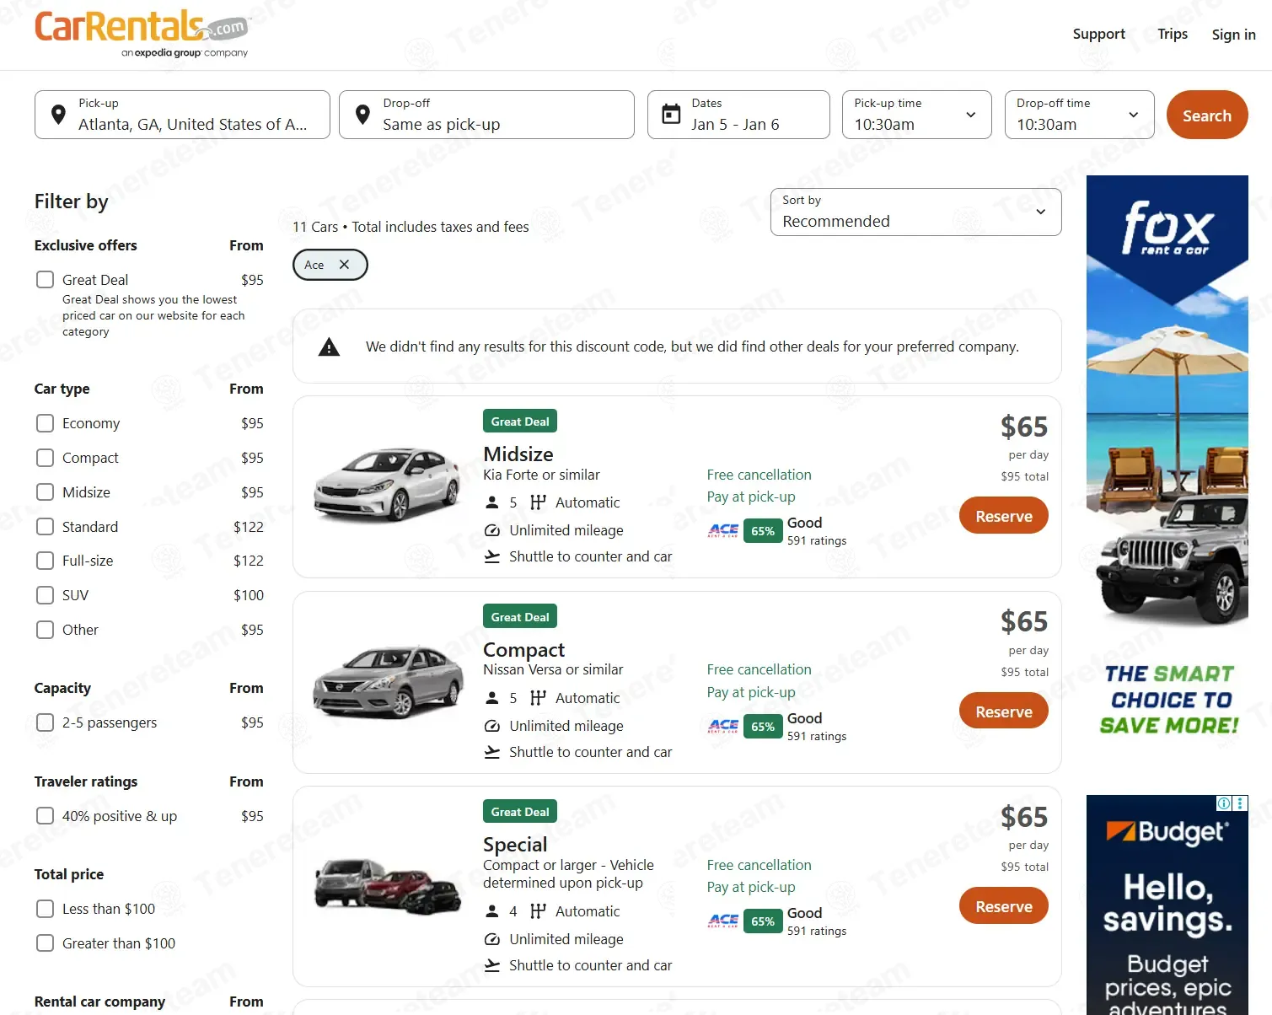Open the Sort by Recommended dropdown

pyautogui.click(x=915, y=212)
